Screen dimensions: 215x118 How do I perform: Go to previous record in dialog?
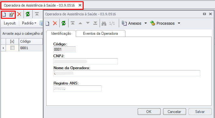[80, 23]
